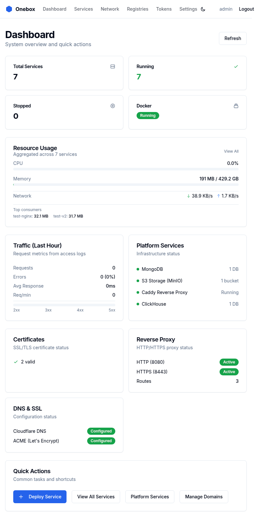The width and height of the screenshot is (258, 519).
Task: Click the Stopped card circle icon
Action: (x=113, y=106)
